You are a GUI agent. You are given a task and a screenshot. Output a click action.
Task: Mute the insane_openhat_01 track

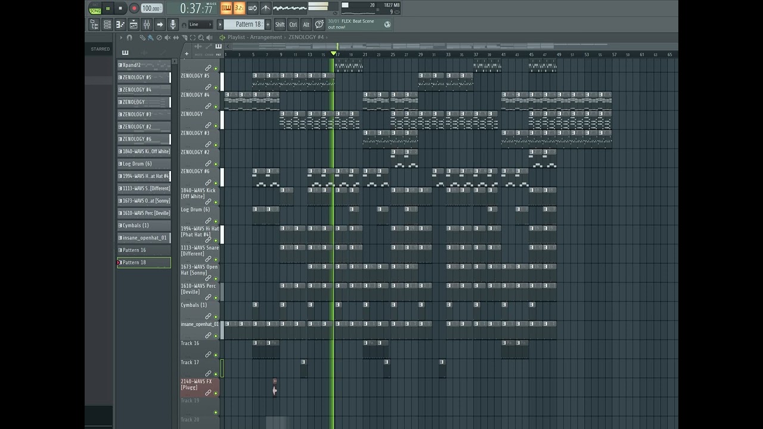coord(216,335)
